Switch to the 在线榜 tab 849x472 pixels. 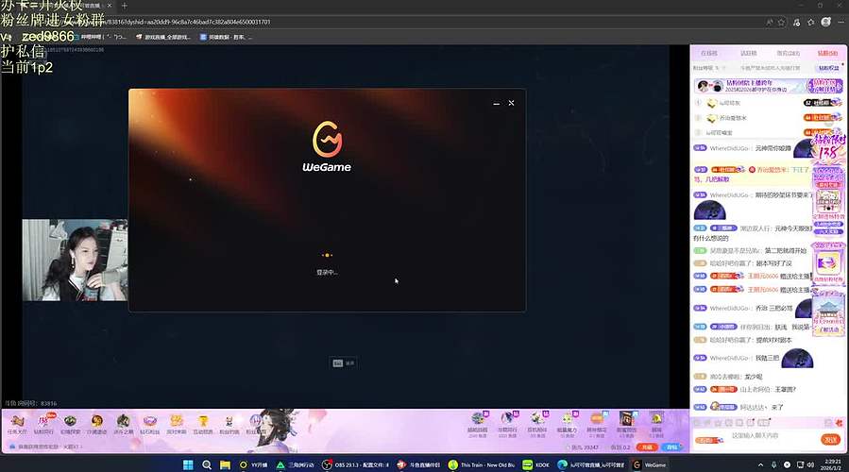click(x=709, y=54)
